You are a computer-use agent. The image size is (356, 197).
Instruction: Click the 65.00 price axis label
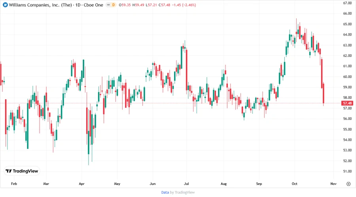[x=347, y=24]
